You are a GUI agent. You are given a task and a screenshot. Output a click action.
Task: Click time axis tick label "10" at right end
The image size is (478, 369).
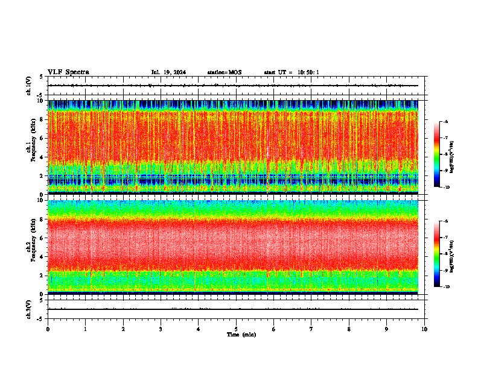(x=424, y=329)
